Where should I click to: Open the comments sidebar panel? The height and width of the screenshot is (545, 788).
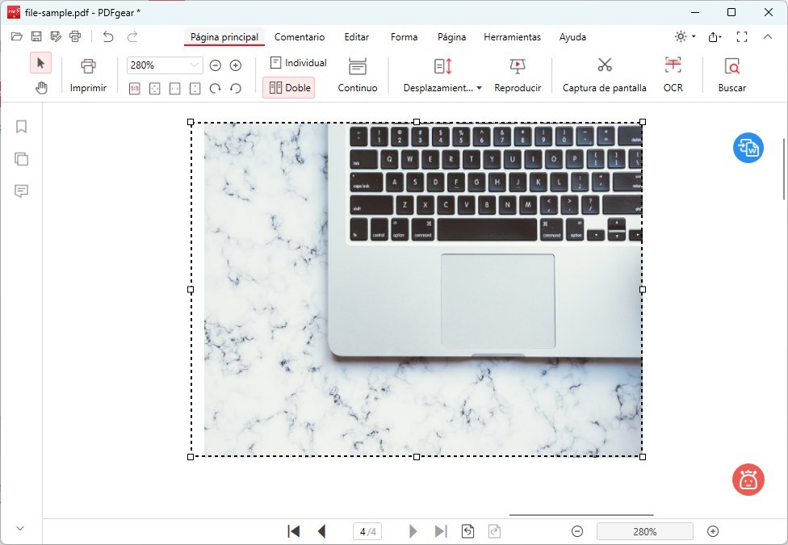tap(22, 191)
